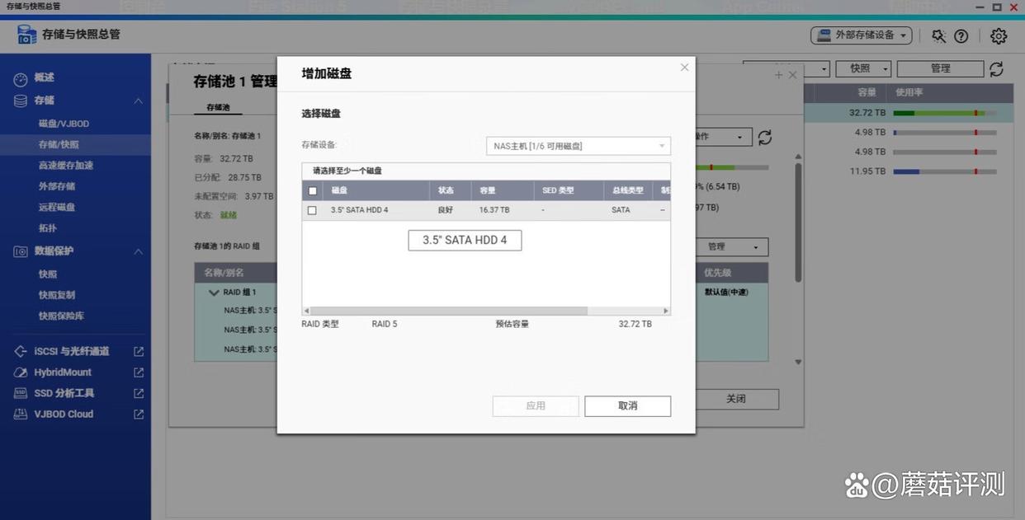Collapse RAID 组 1 tree node
The height and width of the screenshot is (520, 1025).
pos(213,293)
